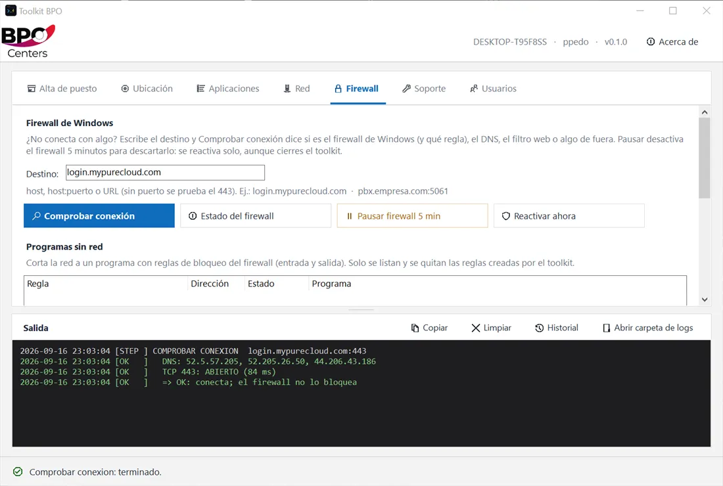Image resolution: width=723 pixels, height=486 pixels.
Task: Run Comprobar conexión
Action: click(x=99, y=215)
